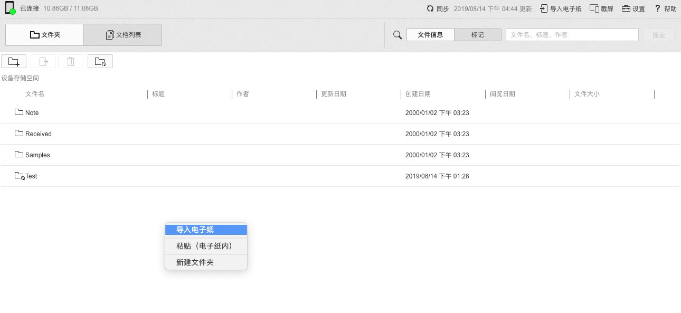The image size is (681, 313).
Task: Sort by Updated Date (更新日期) column
Action: click(x=334, y=94)
